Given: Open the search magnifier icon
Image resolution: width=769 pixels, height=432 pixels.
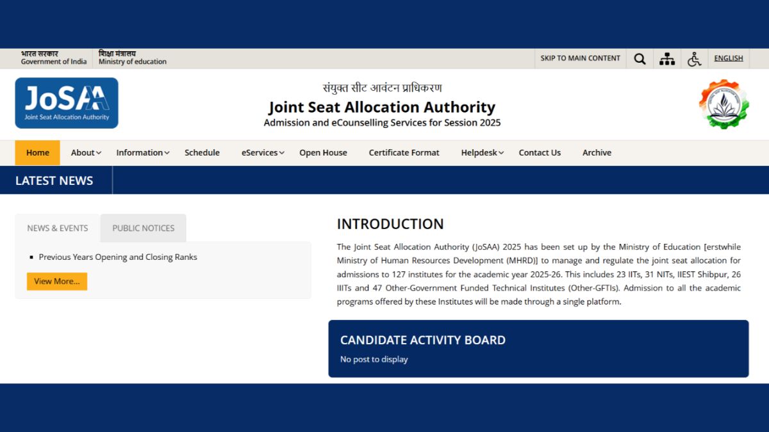Looking at the screenshot, I should pos(639,58).
